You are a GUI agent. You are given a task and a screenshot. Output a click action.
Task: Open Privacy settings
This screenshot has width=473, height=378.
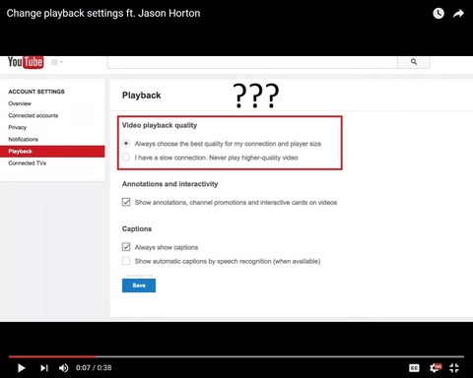coord(18,127)
